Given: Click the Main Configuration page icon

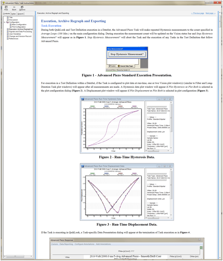Looking at the screenshot, I should pos(11,25).
